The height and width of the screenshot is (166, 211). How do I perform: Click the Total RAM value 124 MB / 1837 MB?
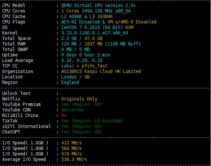click(x=82, y=44)
